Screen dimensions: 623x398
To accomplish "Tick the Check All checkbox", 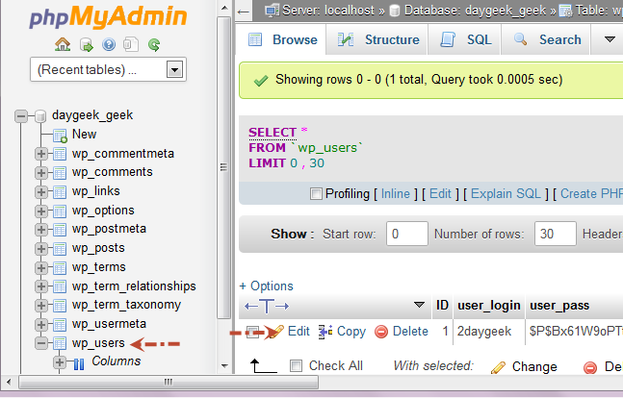I will pos(296,366).
